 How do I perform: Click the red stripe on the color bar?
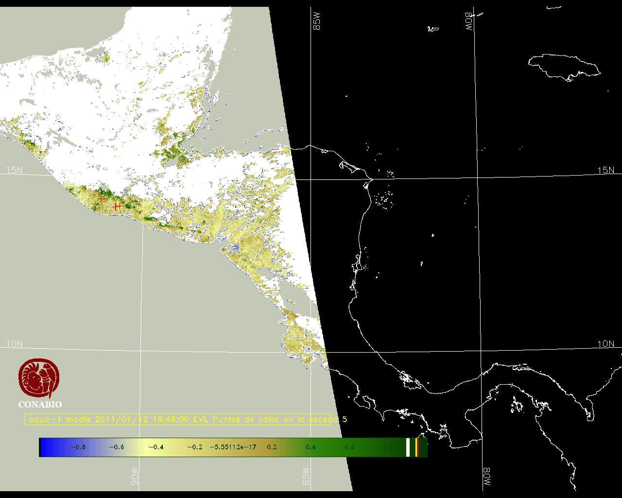point(417,447)
